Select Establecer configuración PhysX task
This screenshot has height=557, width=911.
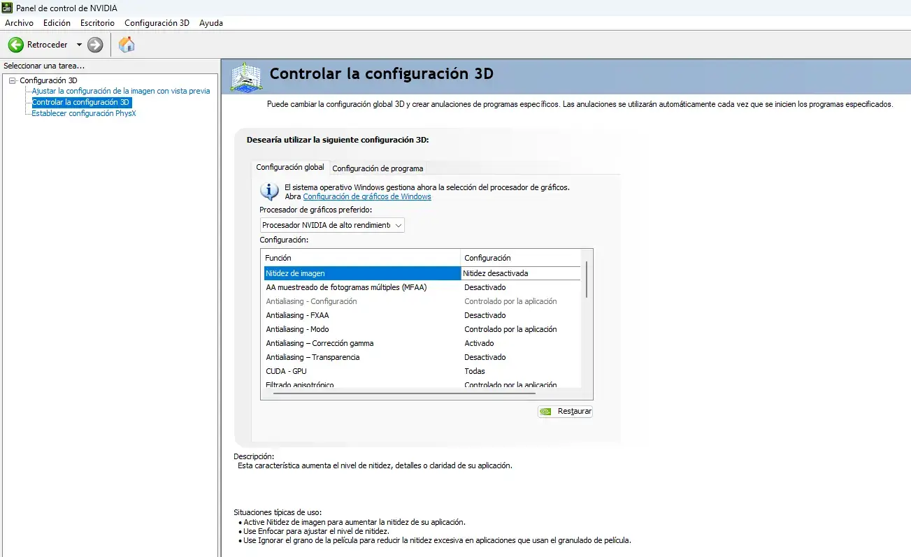pyautogui.click(x=84, y=113)
